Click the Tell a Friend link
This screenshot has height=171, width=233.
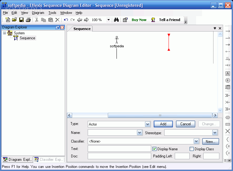[169, 20]
